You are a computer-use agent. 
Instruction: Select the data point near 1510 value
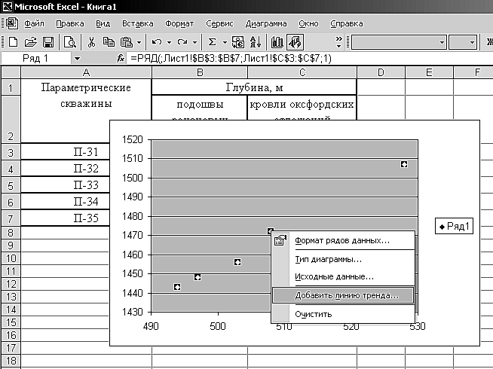tap(404, 164)
